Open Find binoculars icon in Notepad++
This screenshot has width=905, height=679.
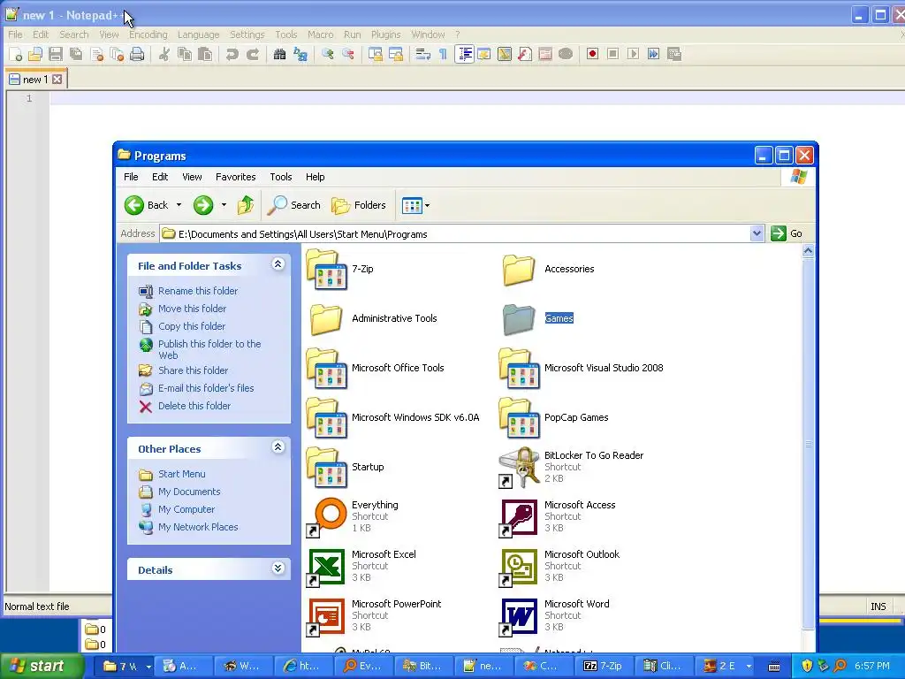click(280, 54)
